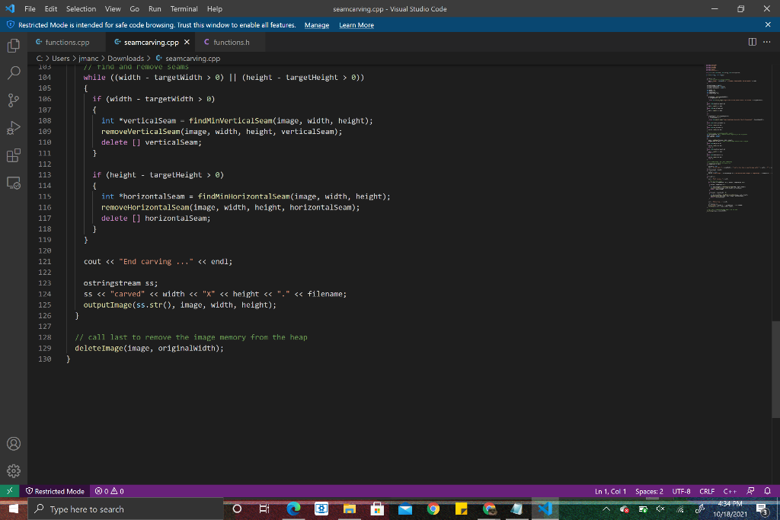
Task: Open the Accounts icon in activity bar
Action: (x=12, y=443)
